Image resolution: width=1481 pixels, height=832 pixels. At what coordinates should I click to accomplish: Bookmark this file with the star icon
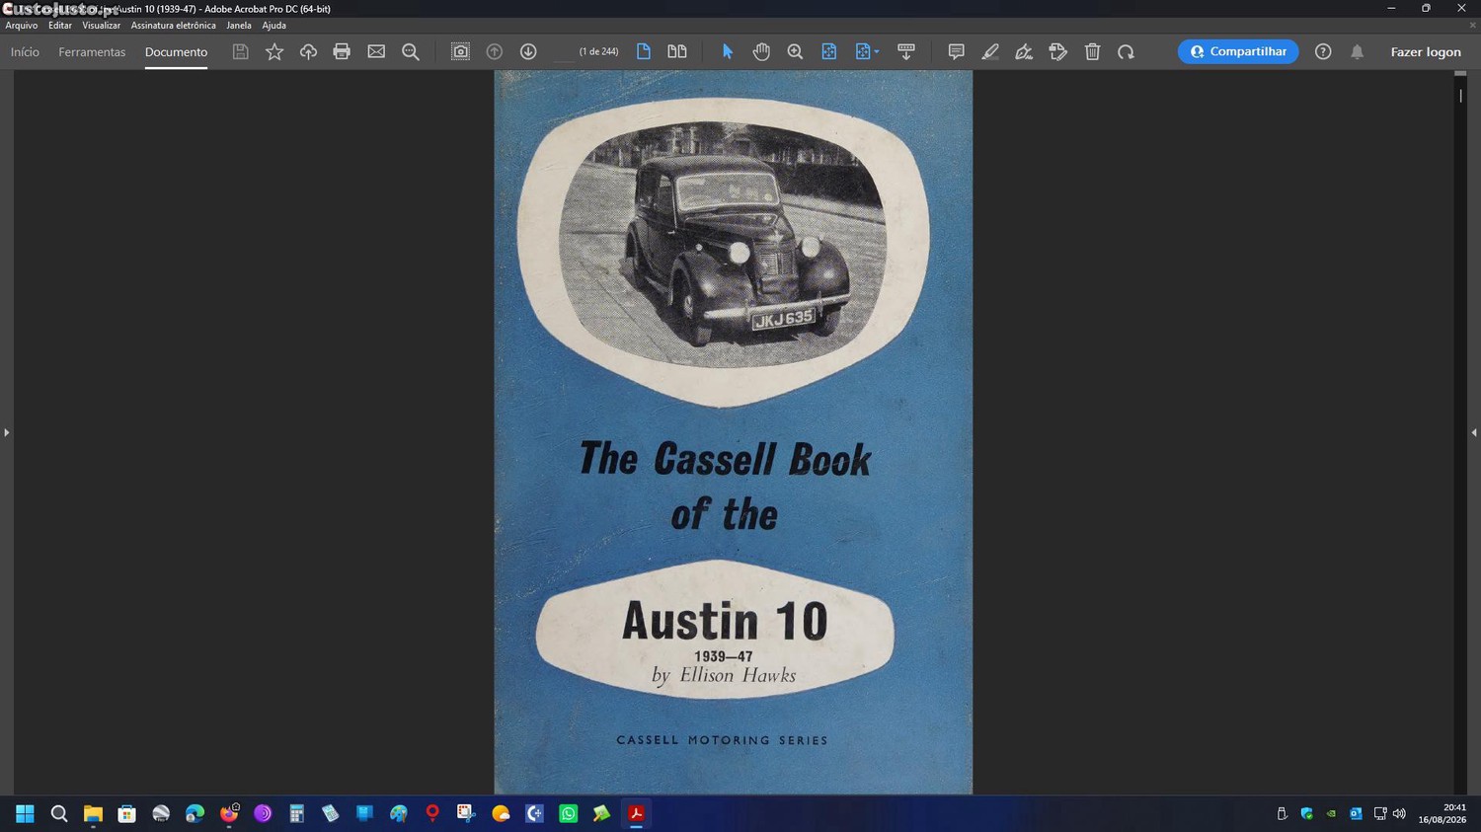click(274, 51)
